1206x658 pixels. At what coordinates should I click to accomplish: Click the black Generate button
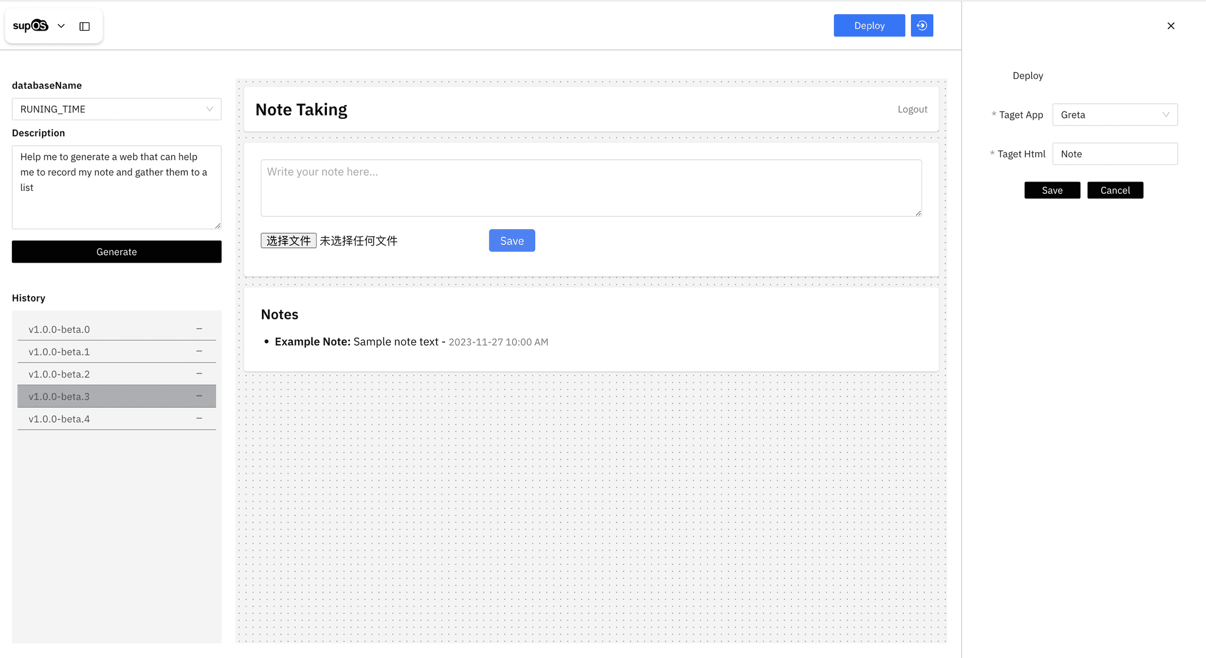[x=117, y=252]
